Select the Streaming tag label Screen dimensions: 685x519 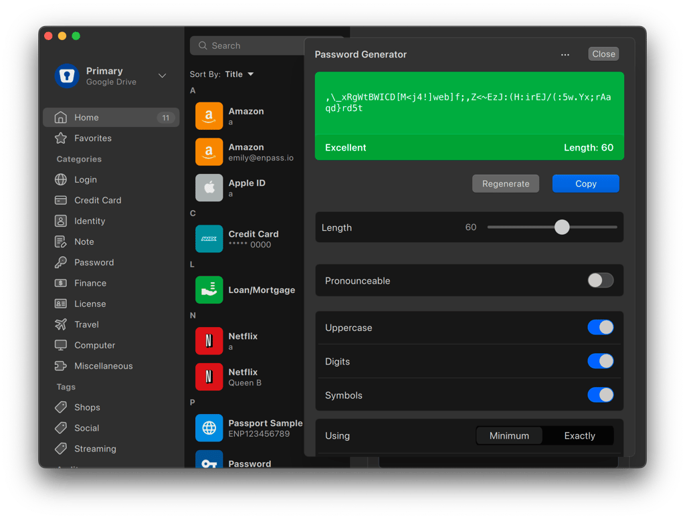tap(95, 449)
